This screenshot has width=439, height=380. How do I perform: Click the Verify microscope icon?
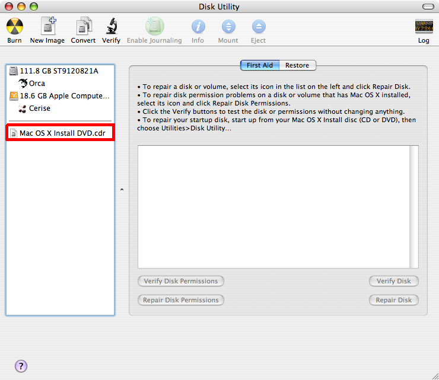point(112,25)
